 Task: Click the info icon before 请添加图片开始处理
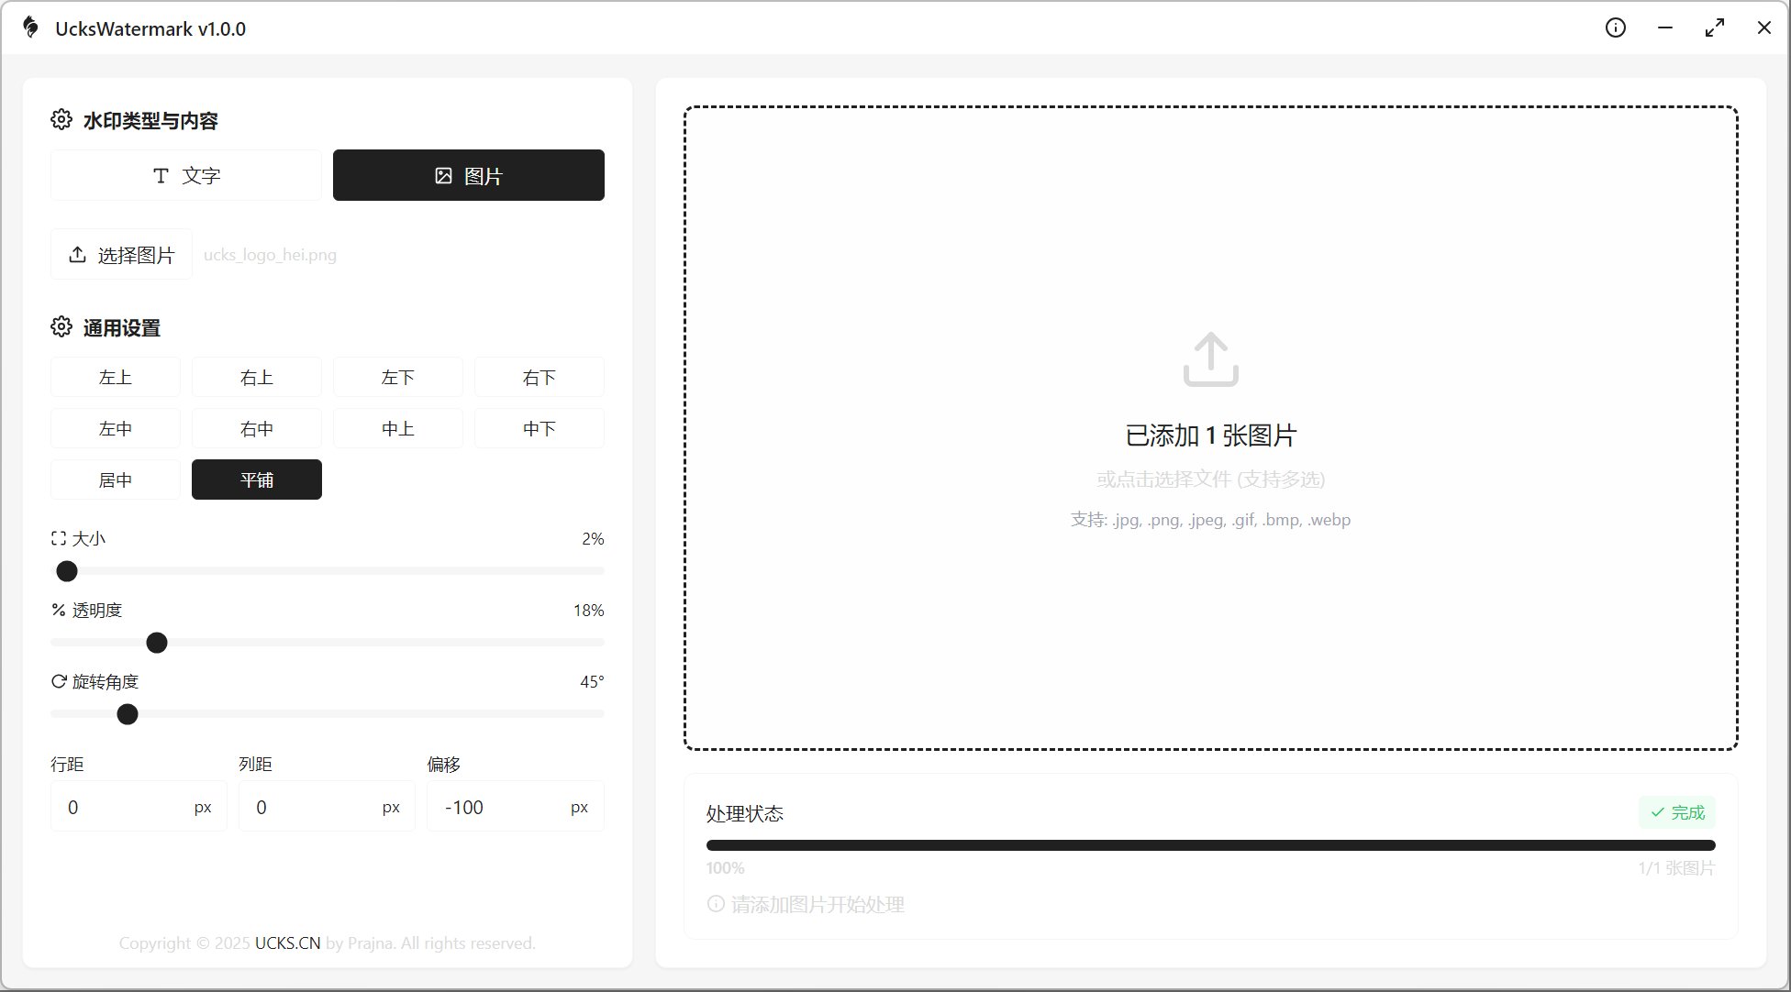click(716, 904)
